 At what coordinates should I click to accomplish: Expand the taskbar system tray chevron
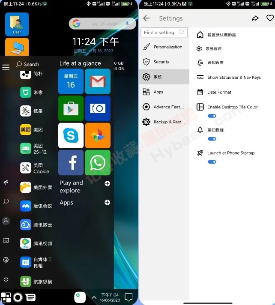tap(94, 297)
